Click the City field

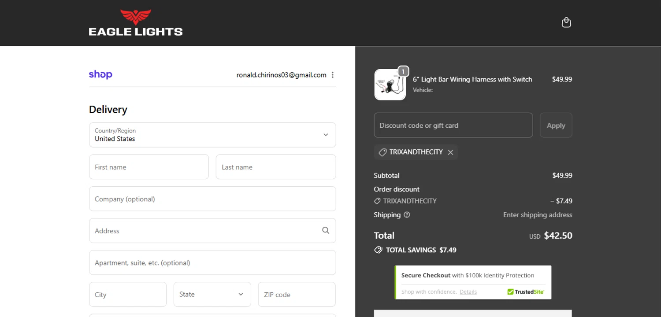pyautogui.click(x=128, y=294)
